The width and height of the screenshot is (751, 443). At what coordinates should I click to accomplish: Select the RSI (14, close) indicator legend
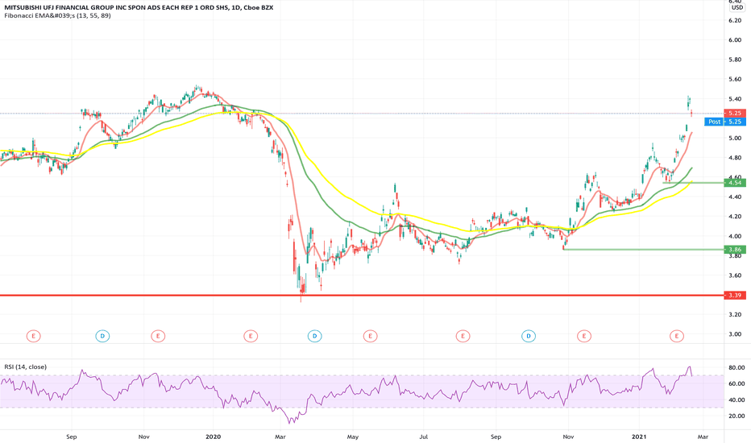click(26, 366)
